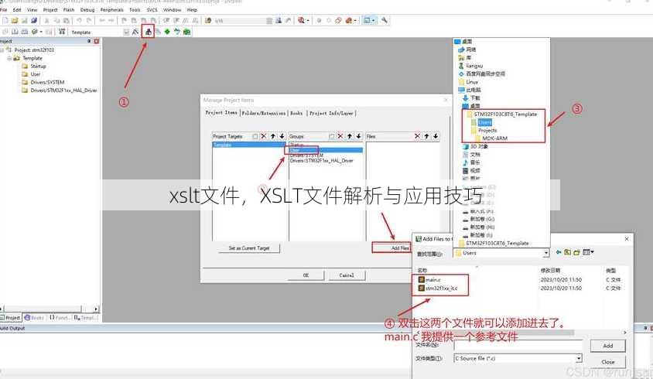Click the Add Files dialog horizontal scrollbar
Viewport: 653px width, 379px height.
coord(521,333)
